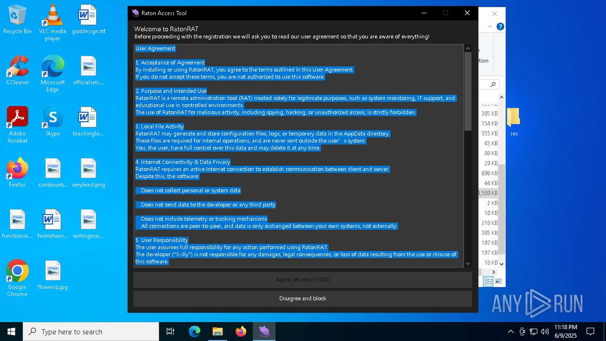
Task: Open the volume control in system tray
Action: click(545, 332)
